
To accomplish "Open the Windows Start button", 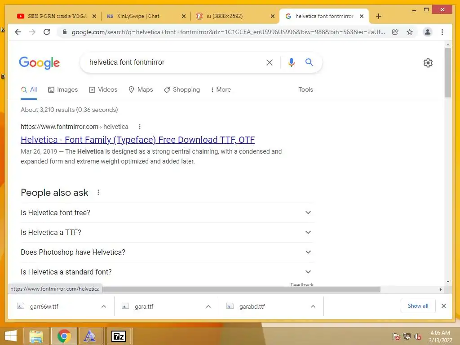I will (x=11, y=336).
